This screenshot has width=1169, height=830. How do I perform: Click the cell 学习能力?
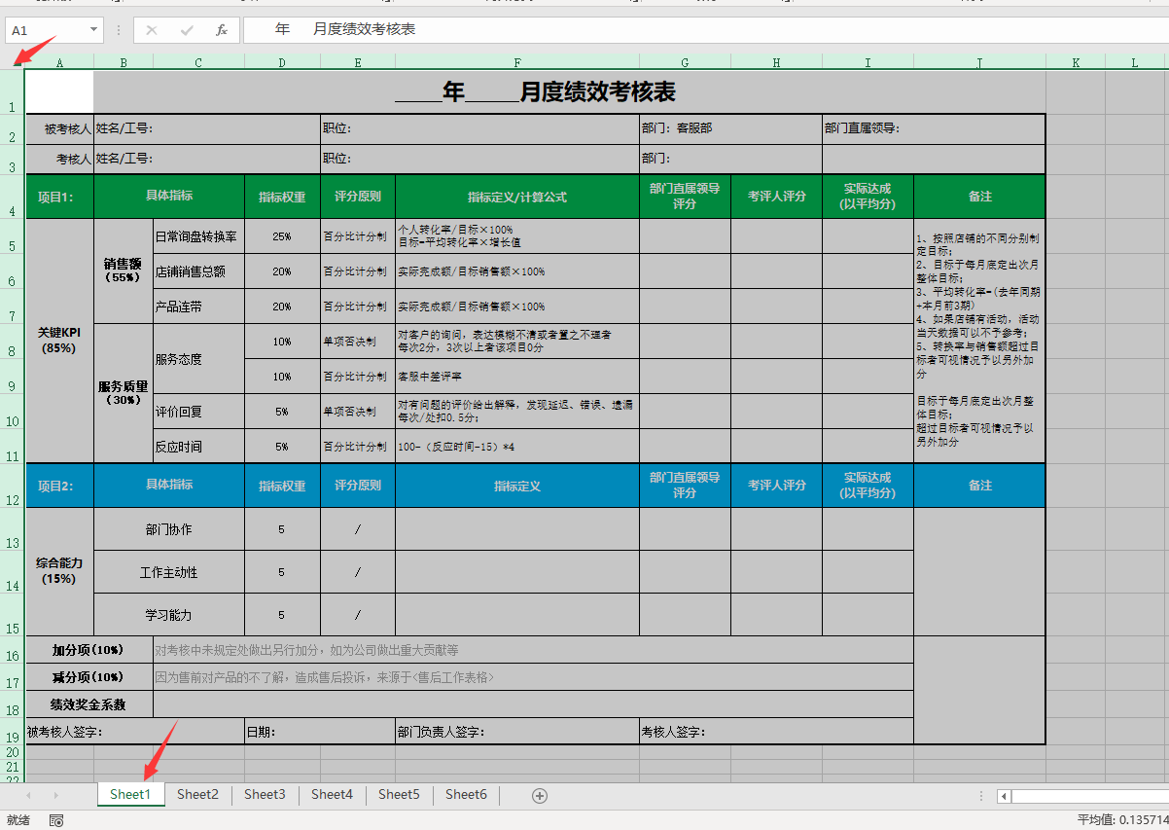pos(169,615)
